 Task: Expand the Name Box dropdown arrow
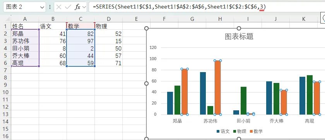tap(42, 7)
